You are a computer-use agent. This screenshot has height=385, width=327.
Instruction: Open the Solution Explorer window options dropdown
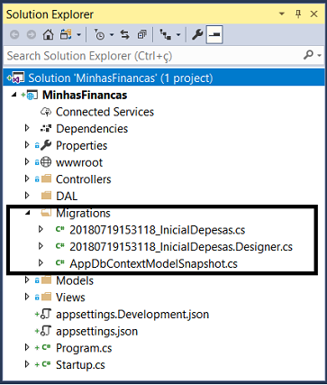coord(282,14)
